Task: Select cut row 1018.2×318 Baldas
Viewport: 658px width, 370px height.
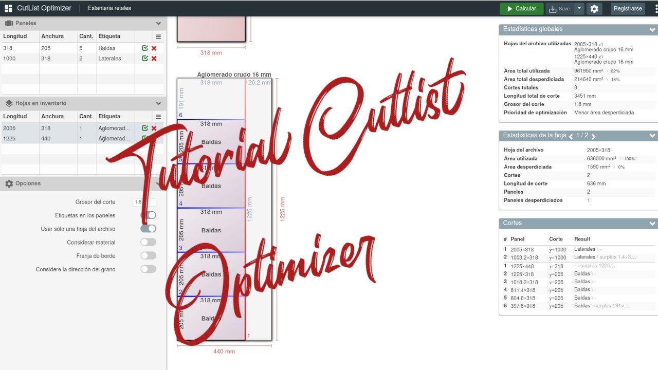Action: 578,282
